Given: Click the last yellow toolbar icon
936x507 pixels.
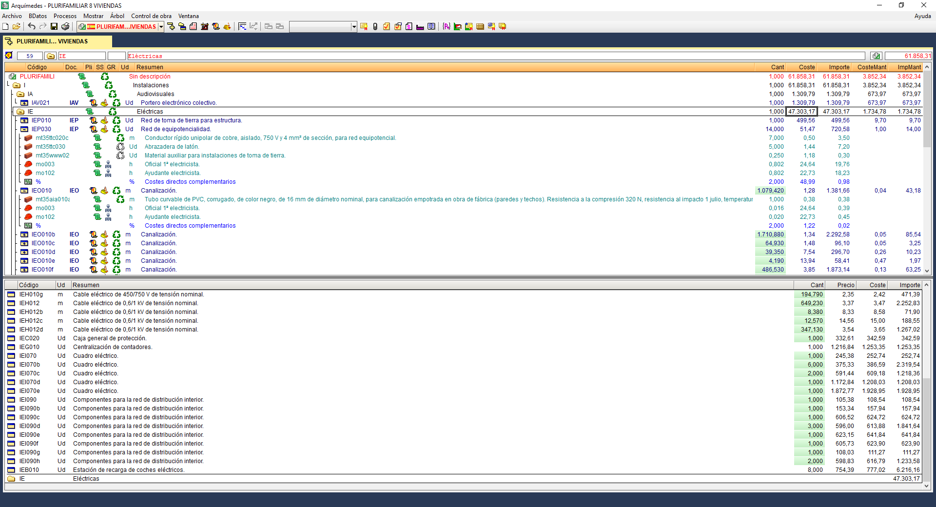Looking at the screenshot, I should [x=503, y=26].
